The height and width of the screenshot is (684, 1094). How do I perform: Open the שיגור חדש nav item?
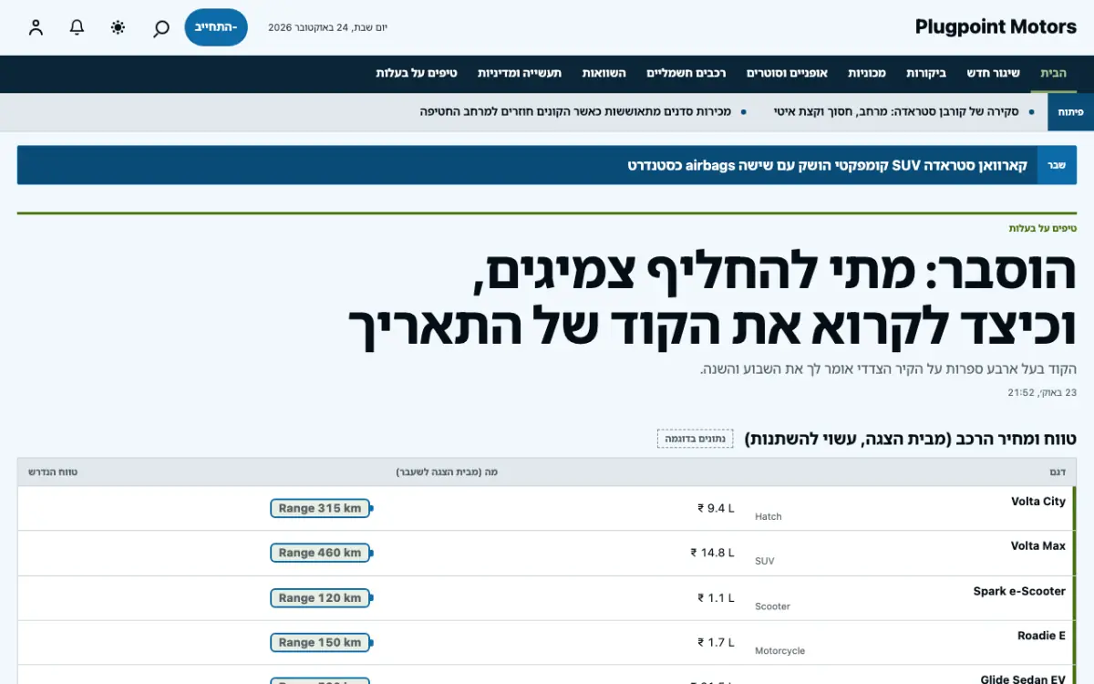pyautogui.click(x=994, y=73)
